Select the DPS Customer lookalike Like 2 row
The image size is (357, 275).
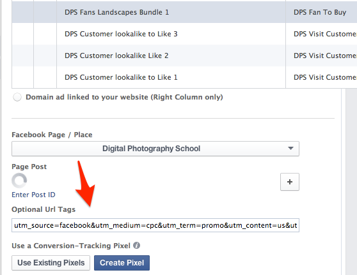tap(184, 56)
